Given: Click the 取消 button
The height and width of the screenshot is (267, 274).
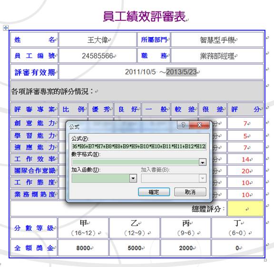Looking at the screenshot, I should point(190,192).
